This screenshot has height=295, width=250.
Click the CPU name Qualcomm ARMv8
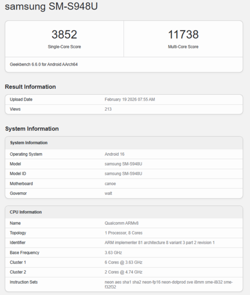(x=121, y=223)
